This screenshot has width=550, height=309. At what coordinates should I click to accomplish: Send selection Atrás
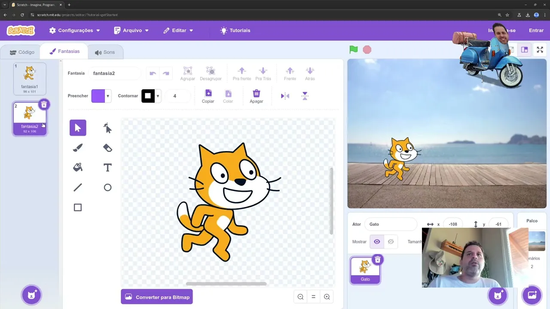pyautogui.click(x=310, y=73)
